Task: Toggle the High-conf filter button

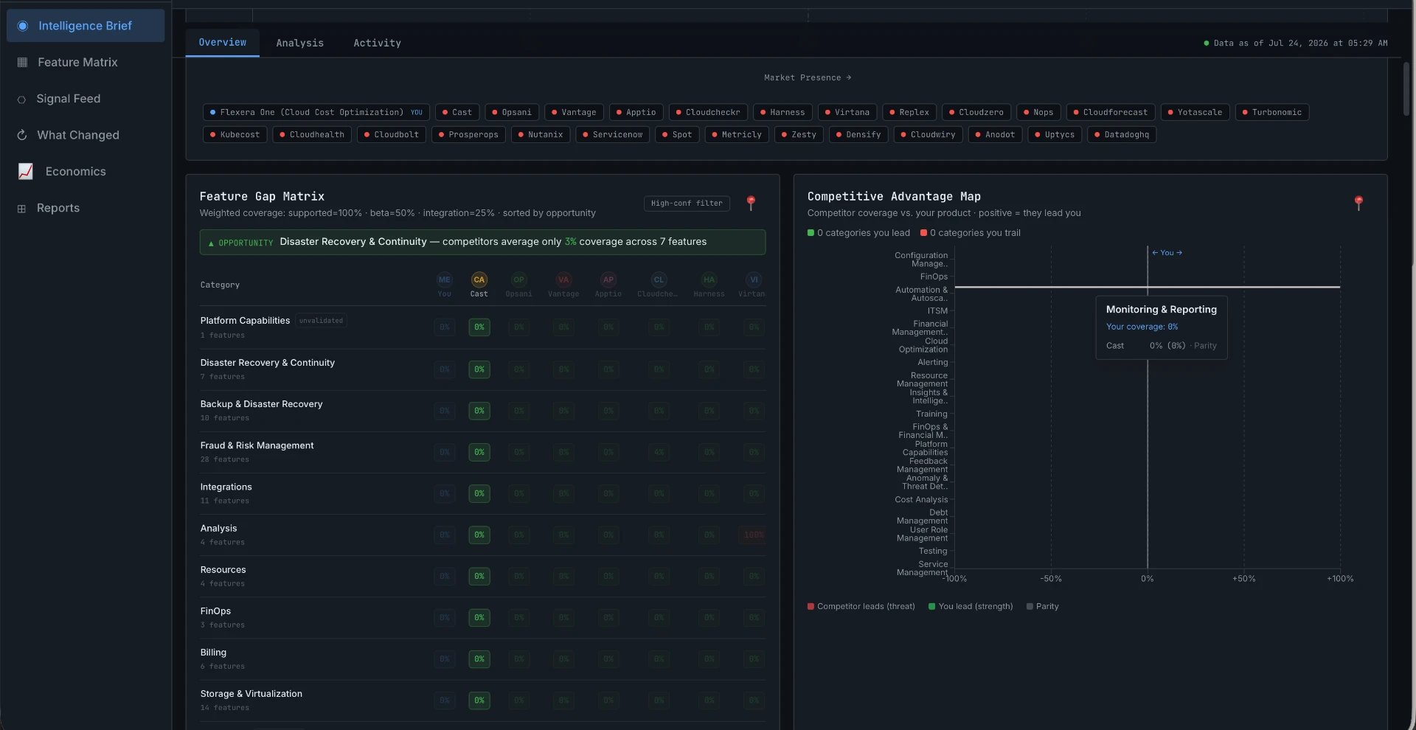Action: pyautogui.click(x=687, y=204)
